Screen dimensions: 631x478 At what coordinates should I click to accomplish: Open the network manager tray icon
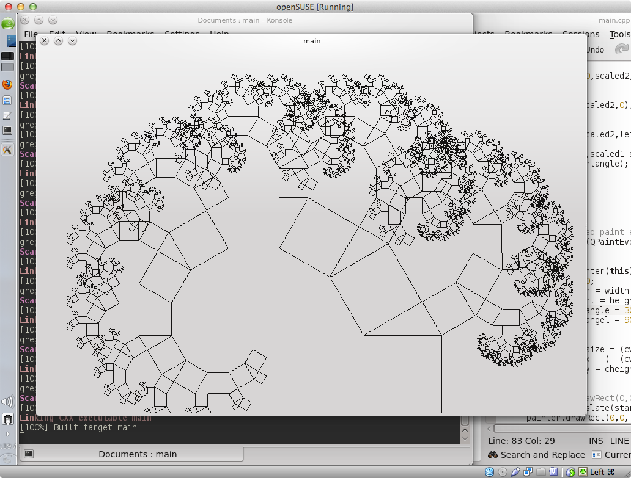[7, 419]
